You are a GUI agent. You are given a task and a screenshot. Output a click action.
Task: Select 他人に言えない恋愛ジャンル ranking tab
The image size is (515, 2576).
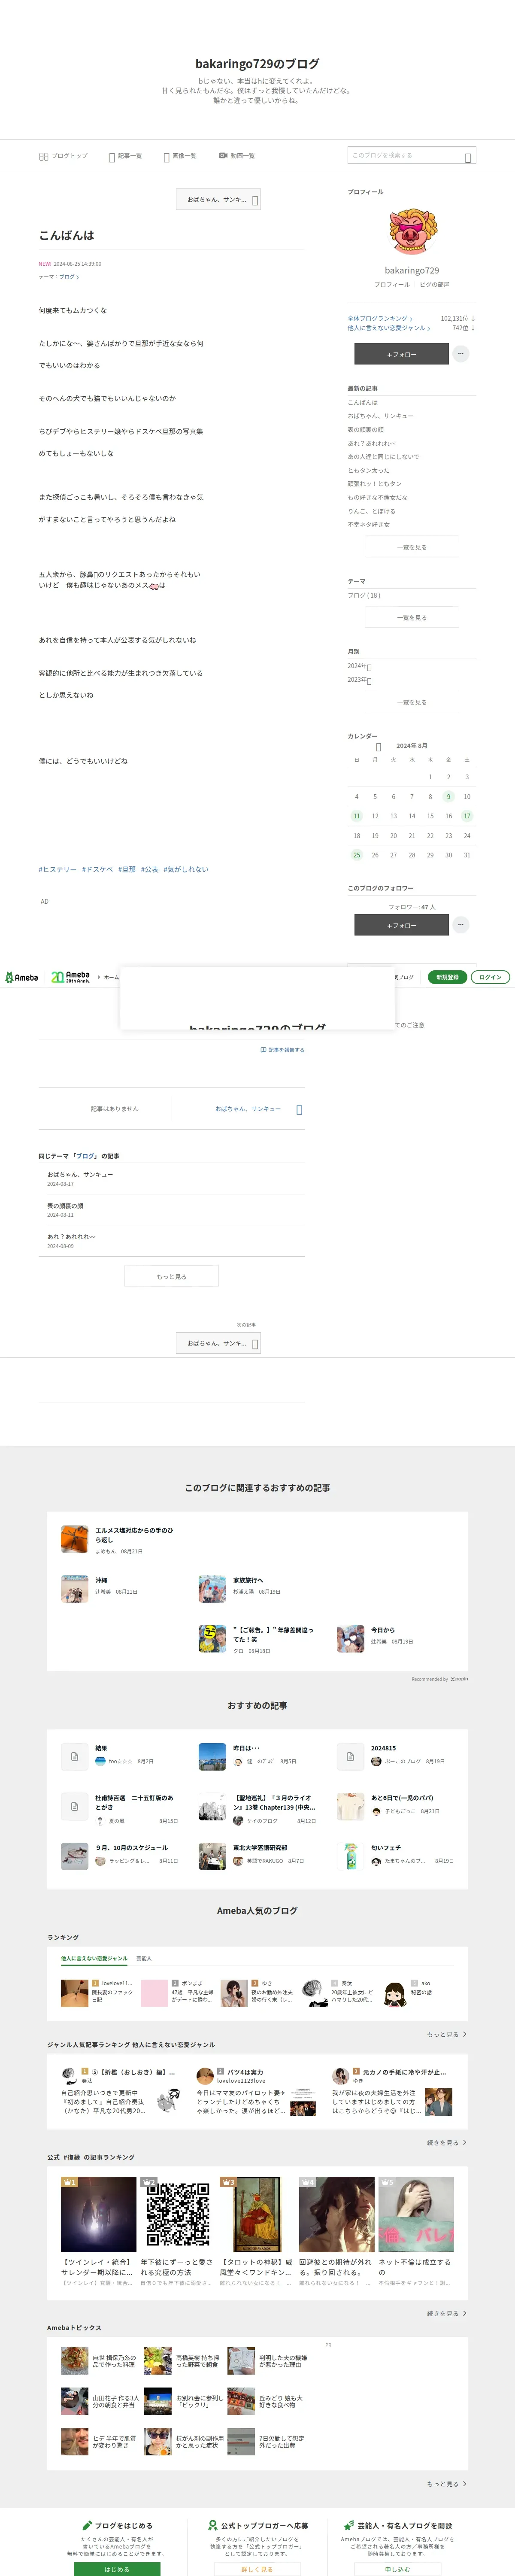pyautogui.click(x=94, y=1959)
